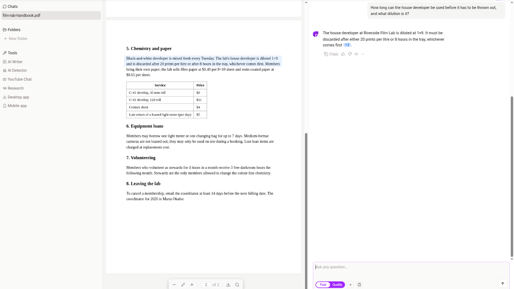
Task: Click the document icon beside plus button
Action: [x=359, y=285]
